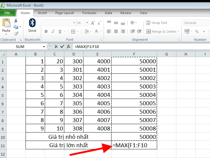Open Font dialog launcher
This screenshot has height=158, width=210.
(x=101, y=40)
